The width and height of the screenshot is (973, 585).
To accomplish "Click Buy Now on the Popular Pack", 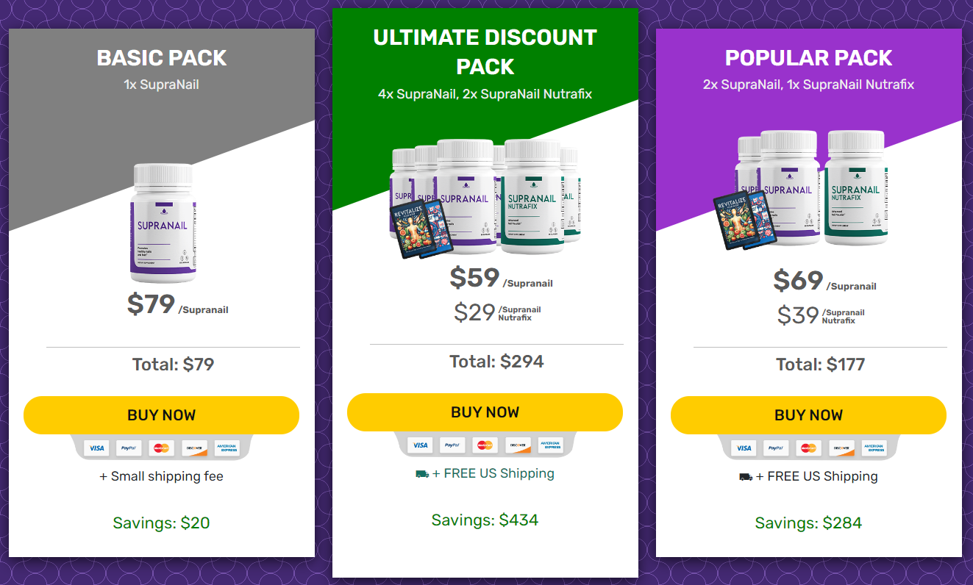I will click(808, 415).
